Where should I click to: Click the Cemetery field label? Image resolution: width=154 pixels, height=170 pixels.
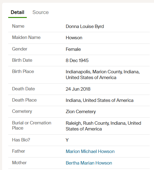tap(22, 111)
